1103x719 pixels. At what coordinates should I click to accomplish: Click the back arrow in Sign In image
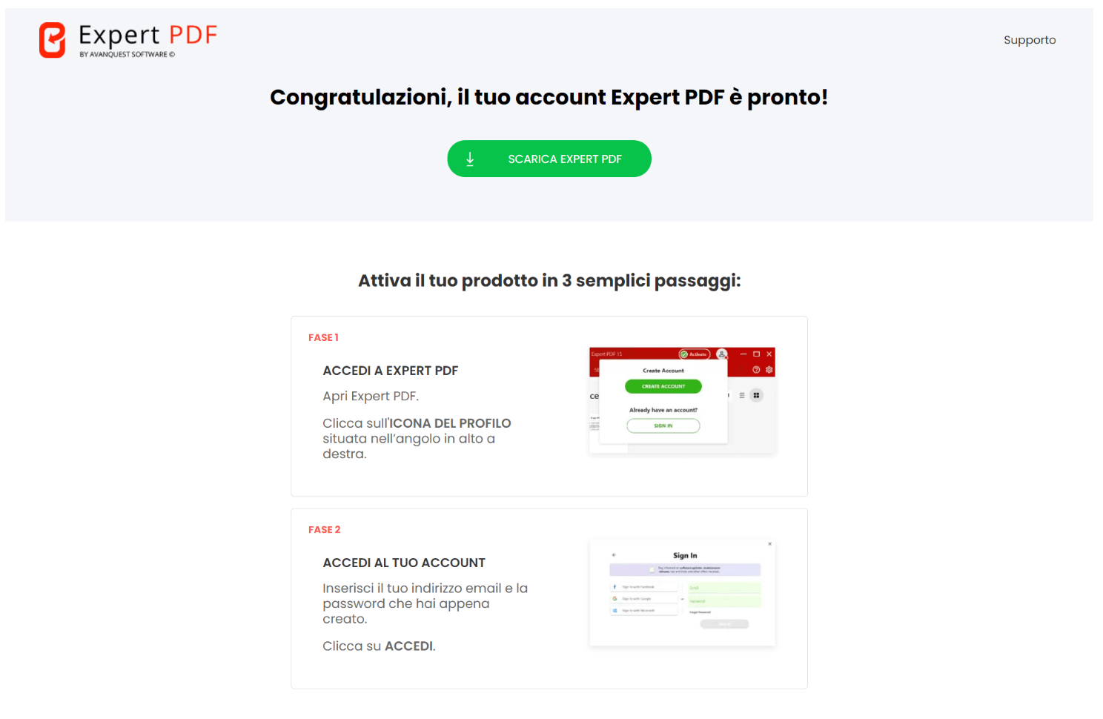click(614, 555)
